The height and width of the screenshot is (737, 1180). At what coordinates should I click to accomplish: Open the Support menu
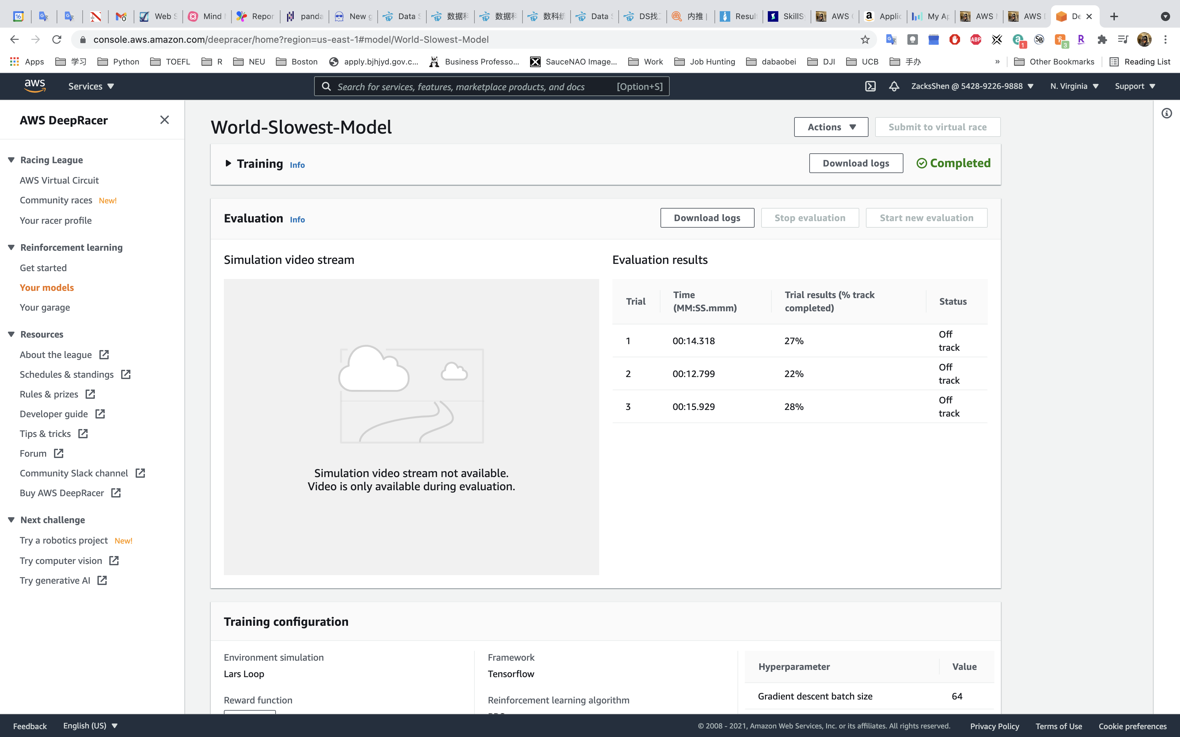coord(1135,86)
